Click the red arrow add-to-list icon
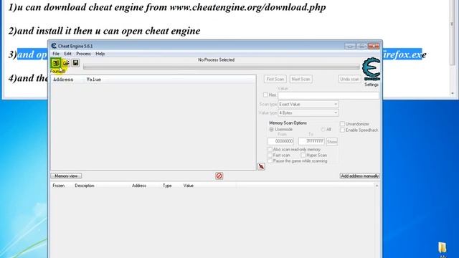The width and height of the screenshot is (459, 258). coord(261,167)
